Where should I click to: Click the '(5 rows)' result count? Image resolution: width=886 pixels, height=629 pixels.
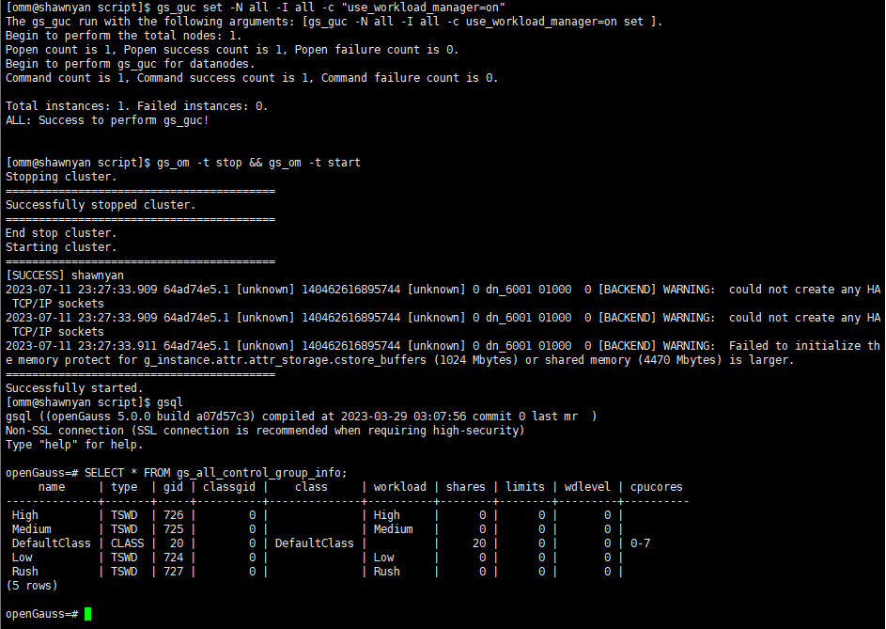pos(32,586)
